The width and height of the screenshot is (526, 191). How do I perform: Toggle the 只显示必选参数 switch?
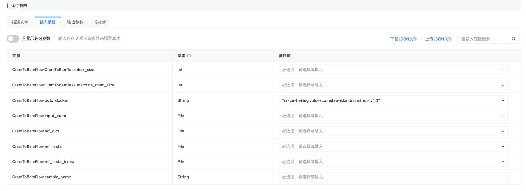(13, 39)
